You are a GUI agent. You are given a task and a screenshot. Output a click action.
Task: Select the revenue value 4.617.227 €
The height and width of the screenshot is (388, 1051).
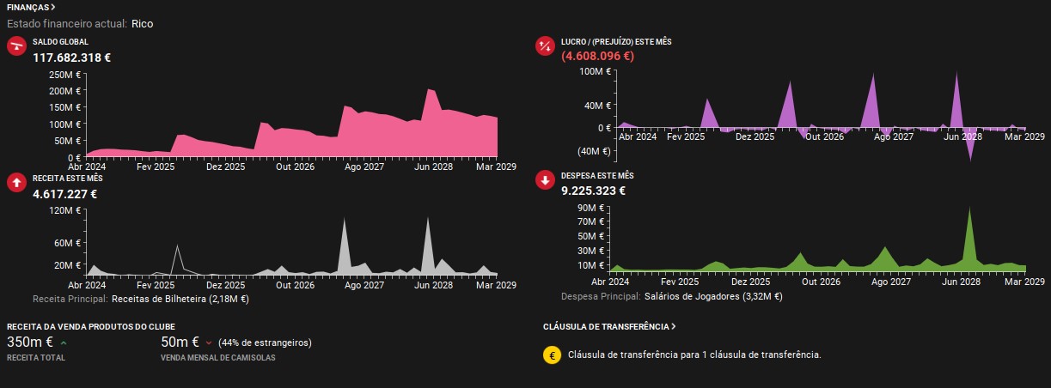pyautogui.click(x=64, y=194)
